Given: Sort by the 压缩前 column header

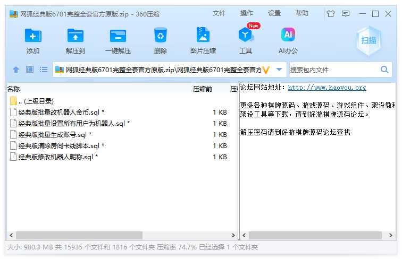Looking at the screenshot, I should (x=203, y=89).
